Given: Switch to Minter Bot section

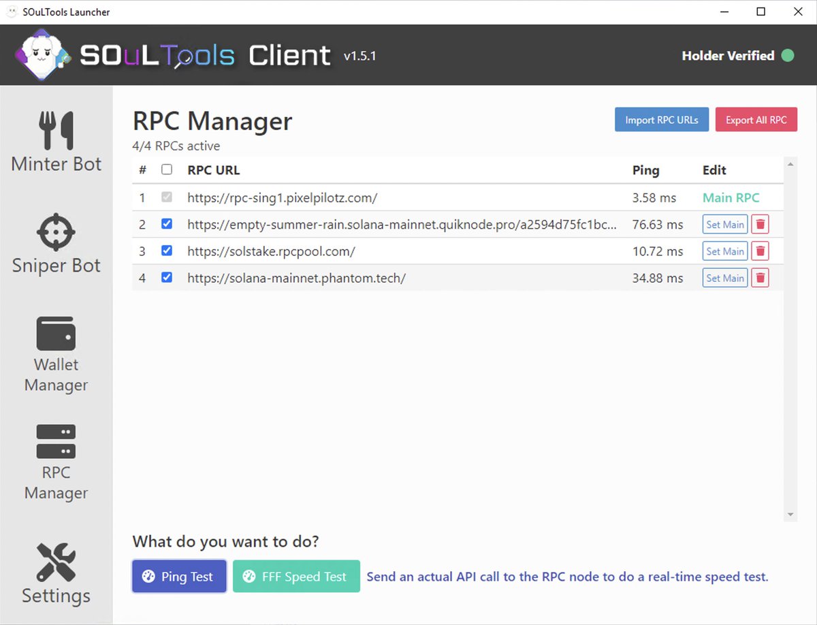Looking at the screenshot, I should [x=57, y=164].
